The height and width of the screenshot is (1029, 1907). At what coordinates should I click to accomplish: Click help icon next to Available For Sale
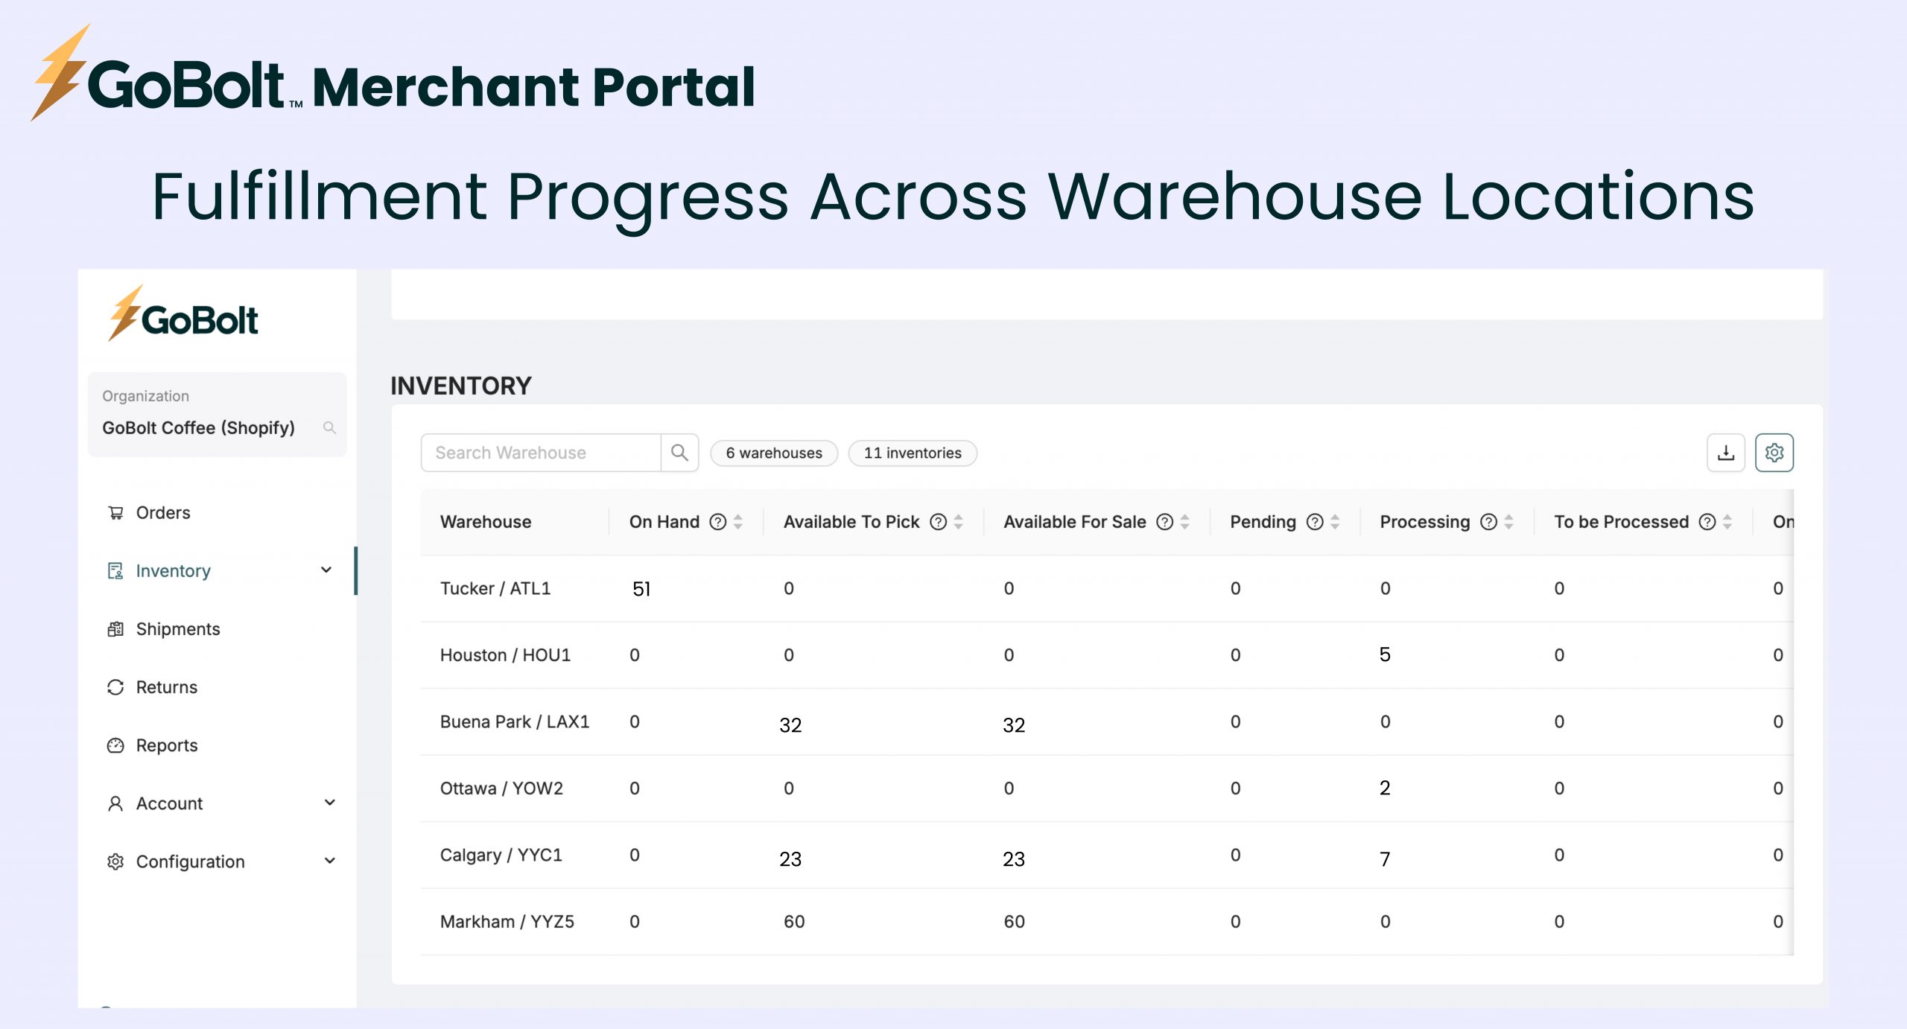(1164, 522)
